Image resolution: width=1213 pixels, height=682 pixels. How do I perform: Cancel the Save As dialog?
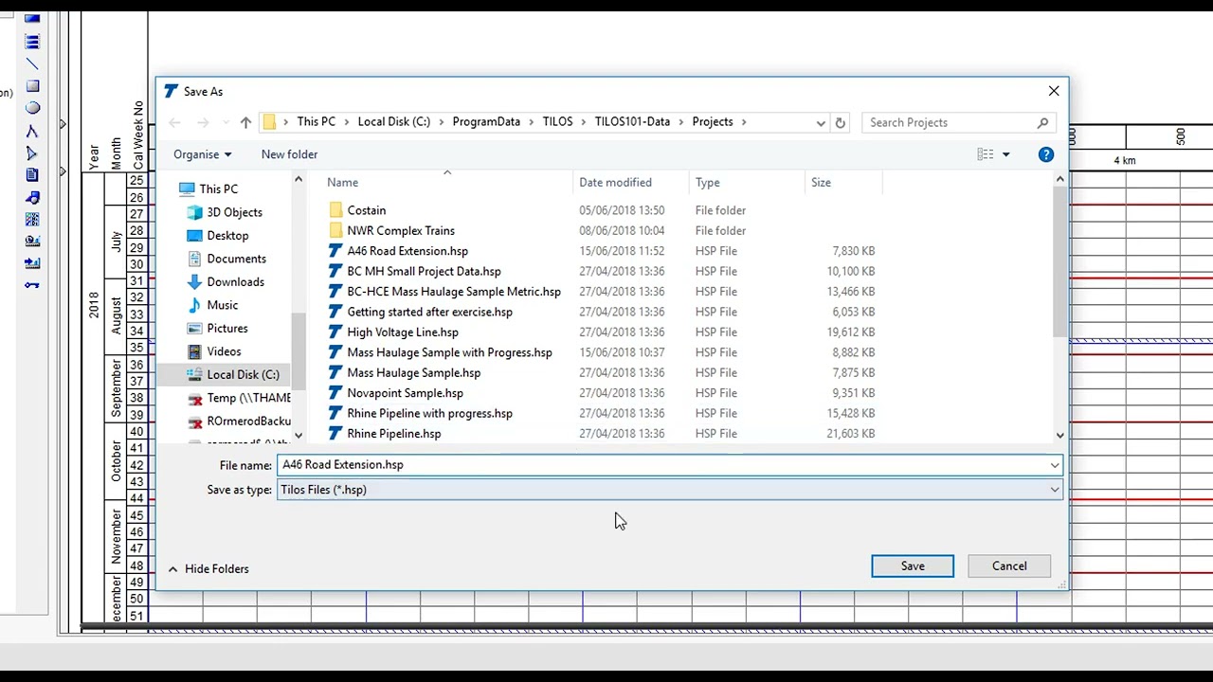[1009, 566]
